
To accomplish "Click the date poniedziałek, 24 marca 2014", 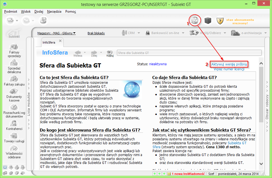I will click(x=238, y=174).
